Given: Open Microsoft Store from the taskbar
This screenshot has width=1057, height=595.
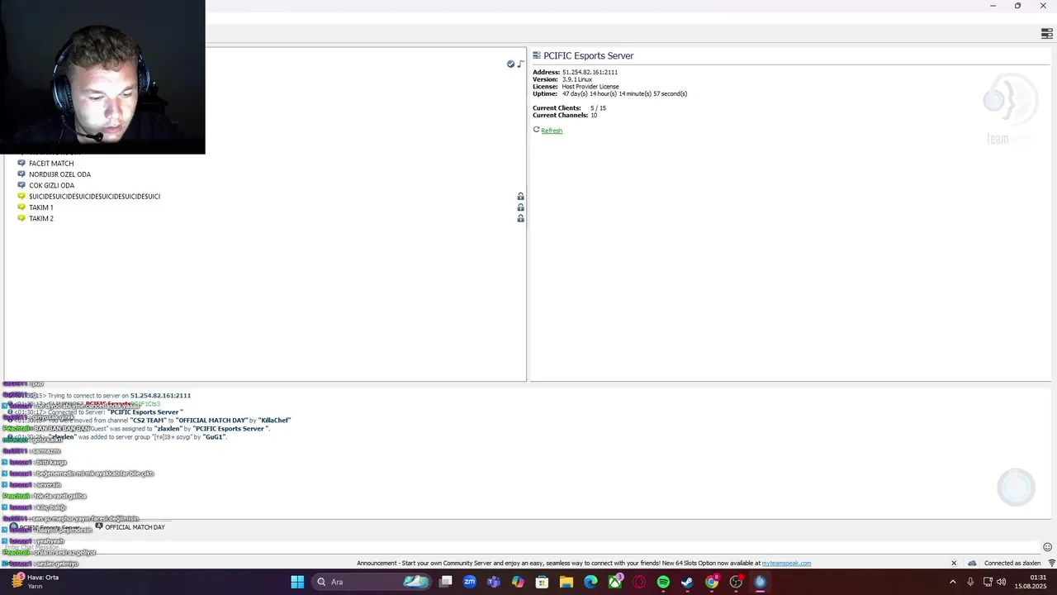Looking at the screenshot, I should pos(543,582).
